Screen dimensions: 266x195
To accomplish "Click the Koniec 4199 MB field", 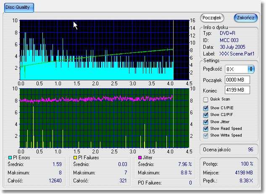I will point(237,90).
